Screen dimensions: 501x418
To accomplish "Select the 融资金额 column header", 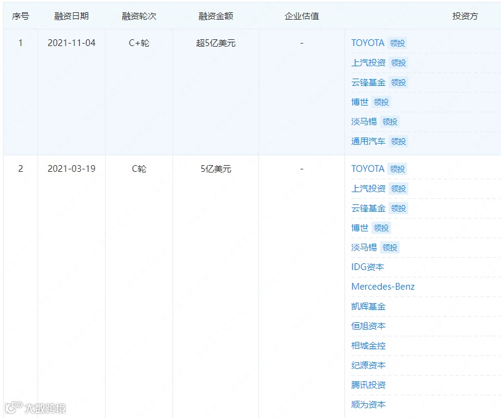I will click(x=216, y=16).
